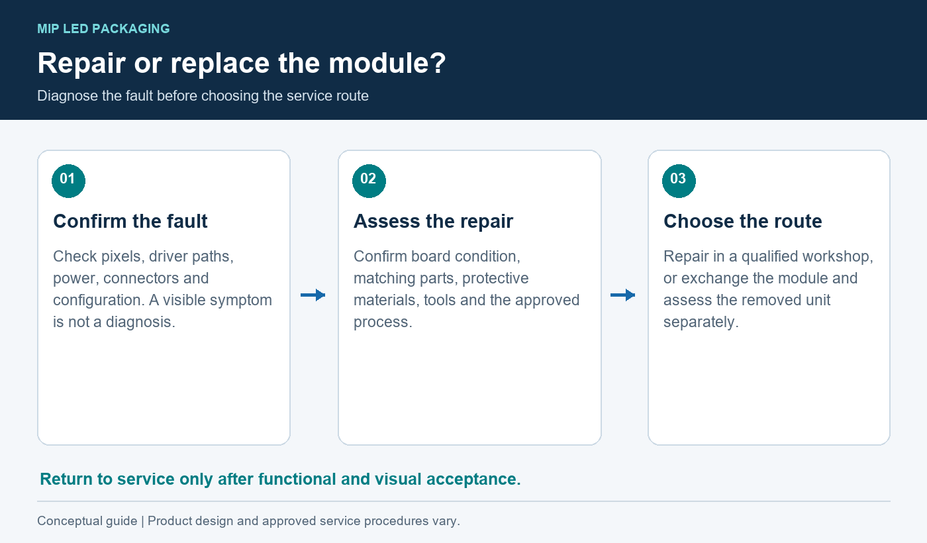
Task: Click the 03 step badge
Action: tap(679, 181)
